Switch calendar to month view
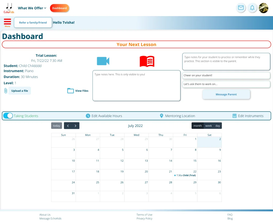273x223 pixels. click(198, 126)
